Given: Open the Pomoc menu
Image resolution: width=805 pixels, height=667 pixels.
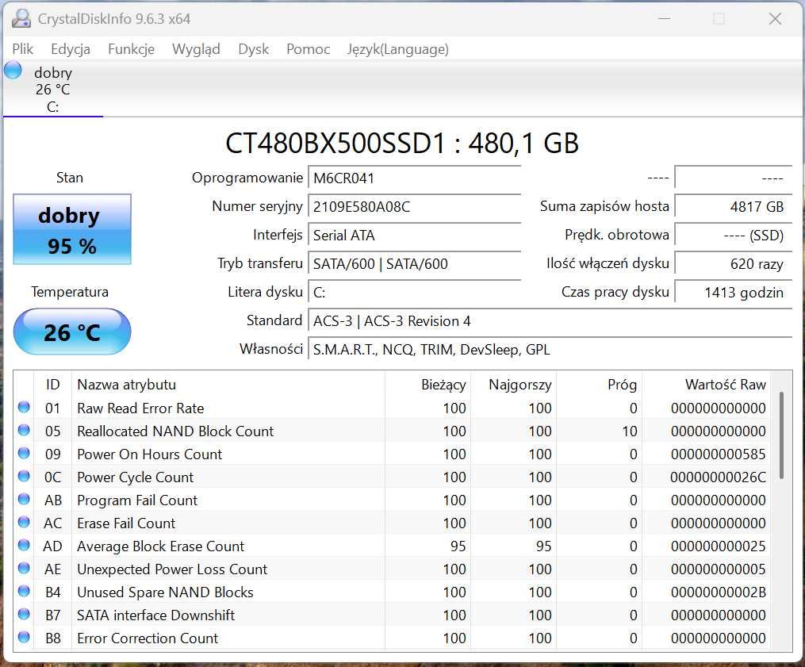Looking at the screenshot, I should [x=308, y=49].
